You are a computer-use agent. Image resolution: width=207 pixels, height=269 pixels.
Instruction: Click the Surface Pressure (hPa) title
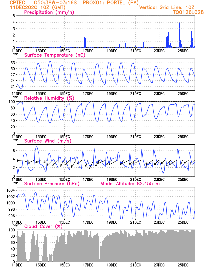tap(52, 184)
